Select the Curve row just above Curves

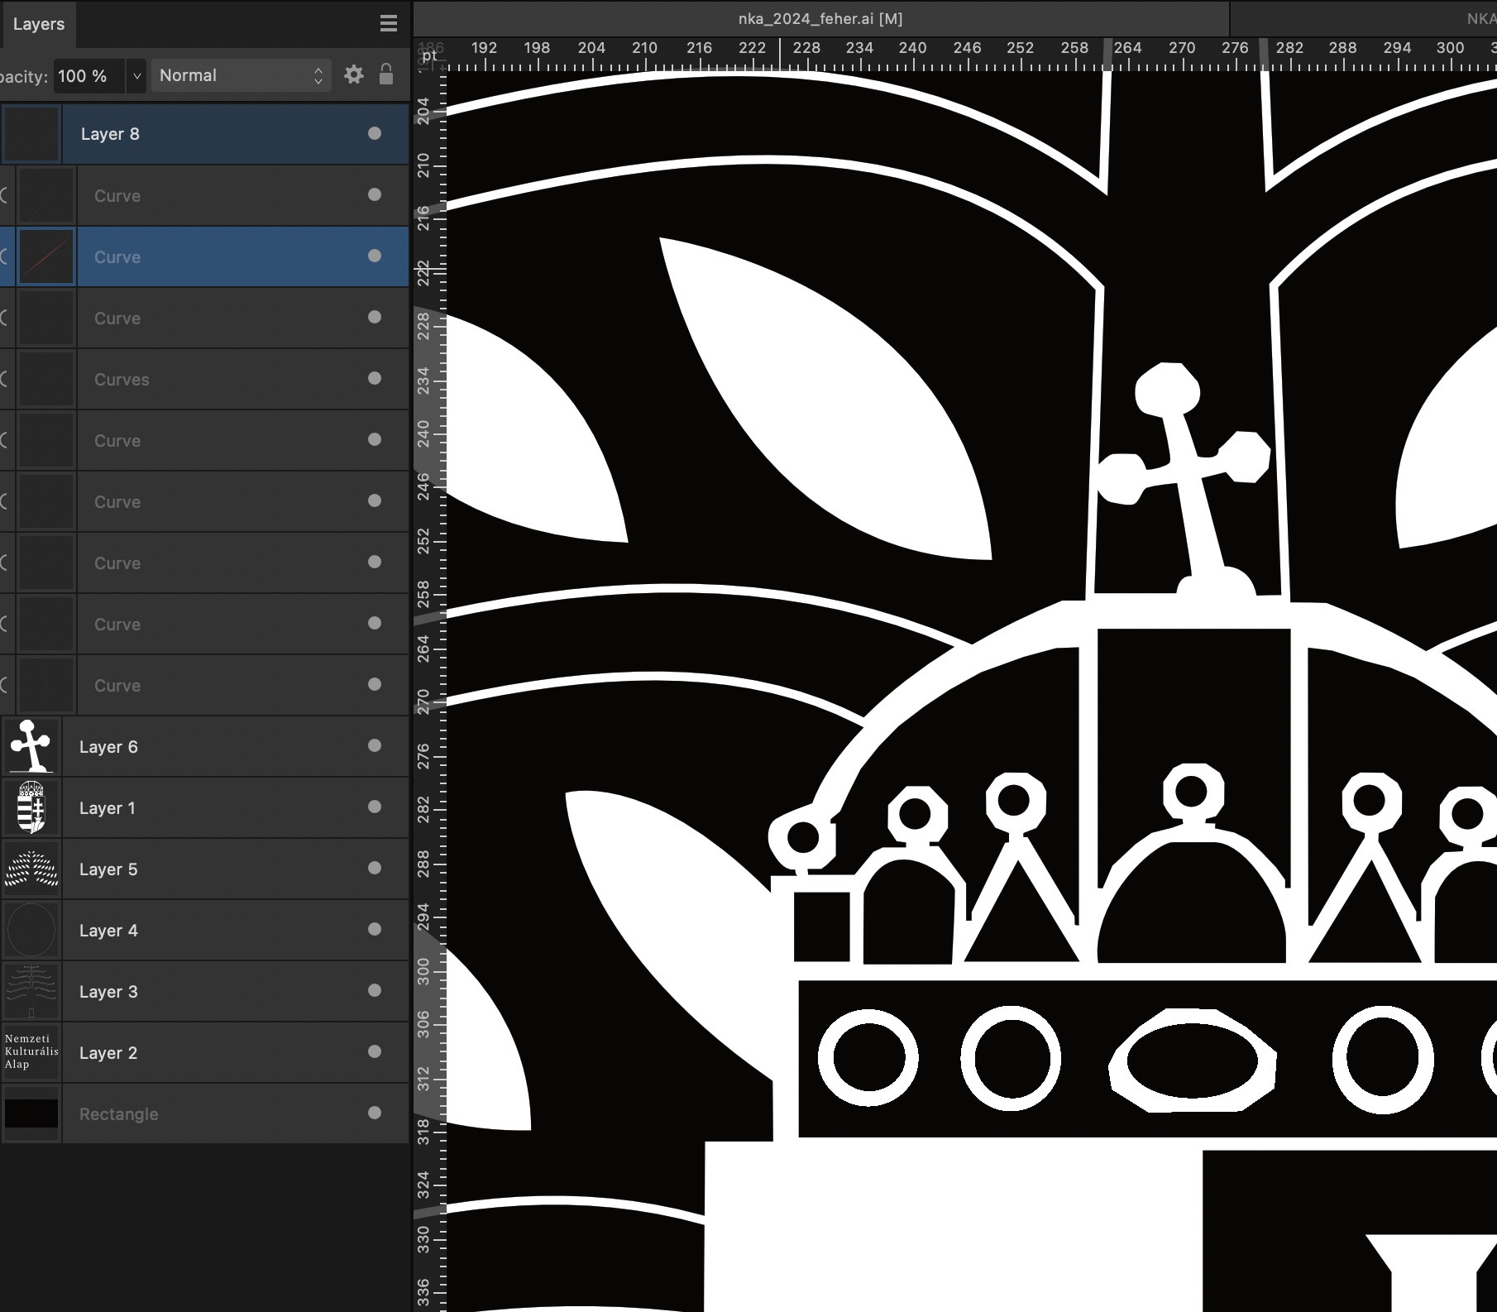(x=204, y=318)
